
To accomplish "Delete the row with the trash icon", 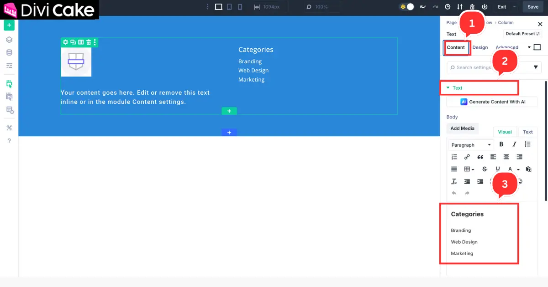I will [89, 42].
